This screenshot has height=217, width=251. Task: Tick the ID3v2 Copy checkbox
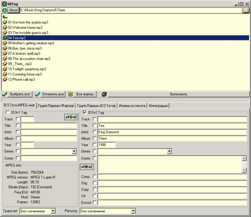(95, 189)
